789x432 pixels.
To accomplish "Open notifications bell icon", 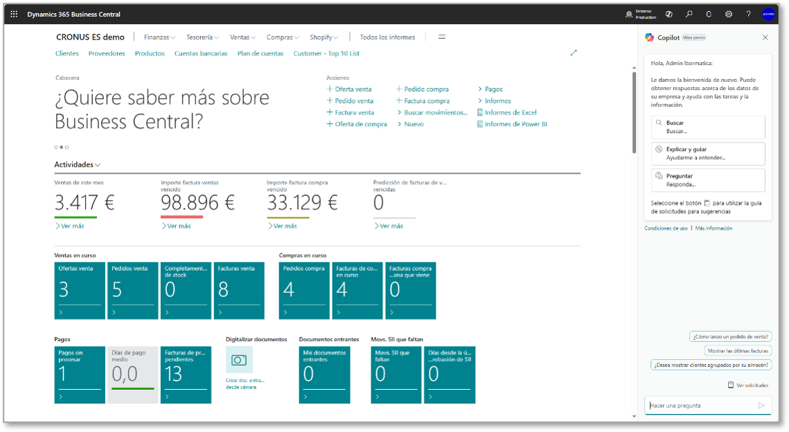I will (x=709, y=14).
